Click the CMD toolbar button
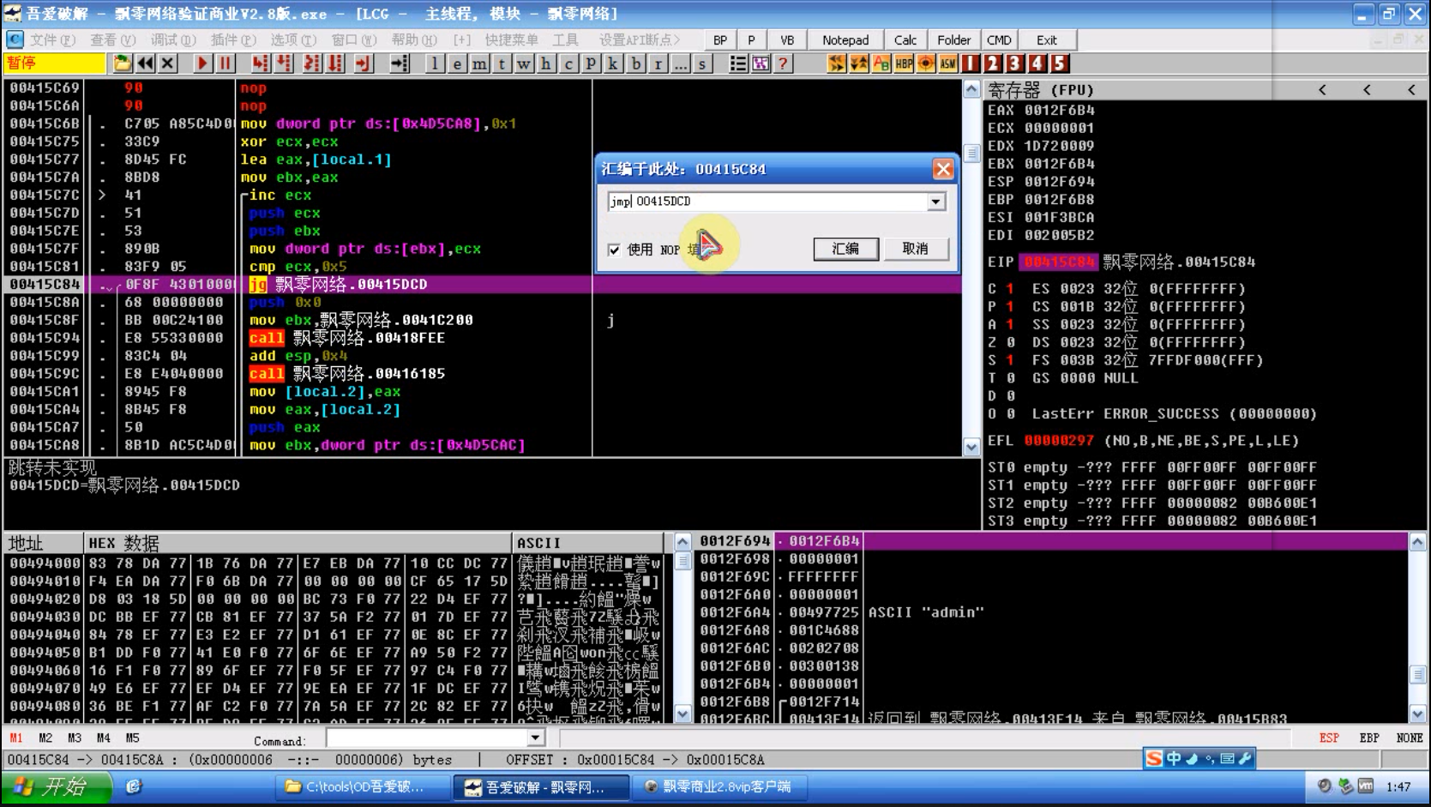 pyautogui.click(x=999, y=40)
